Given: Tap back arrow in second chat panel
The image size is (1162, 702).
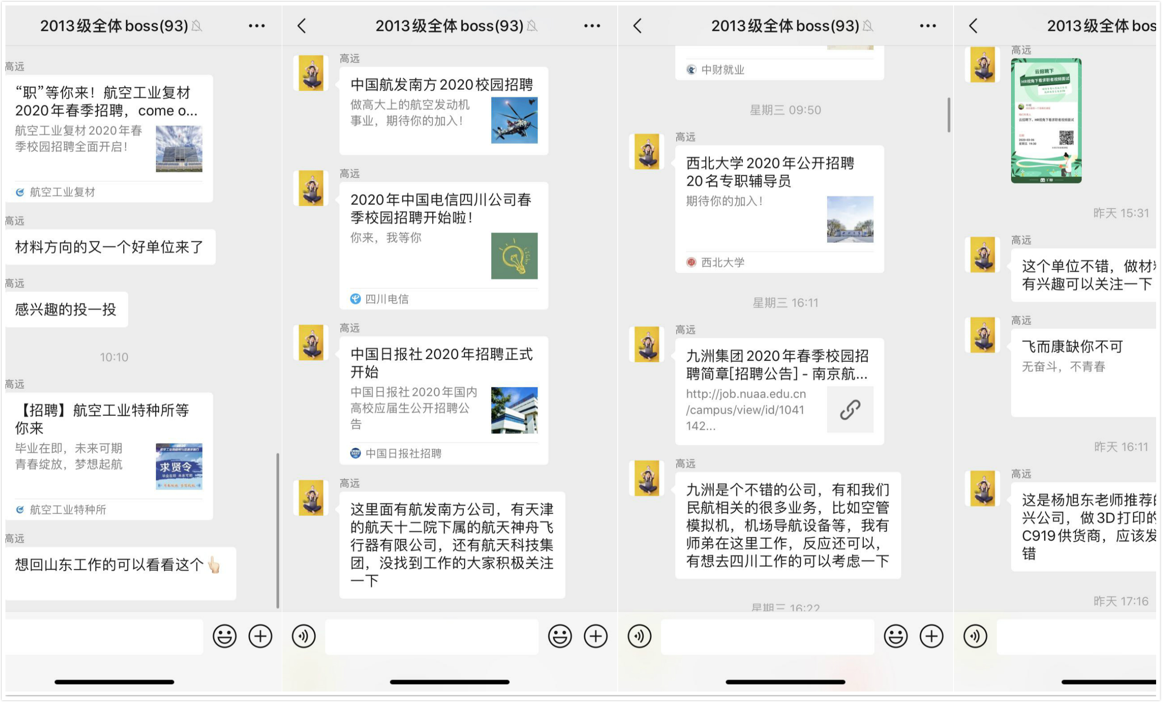Looking at the screenshot, I should pyautogui.click(x=302, y=26).
